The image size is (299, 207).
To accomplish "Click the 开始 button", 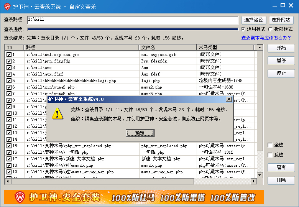I will [x=281, y=48].
